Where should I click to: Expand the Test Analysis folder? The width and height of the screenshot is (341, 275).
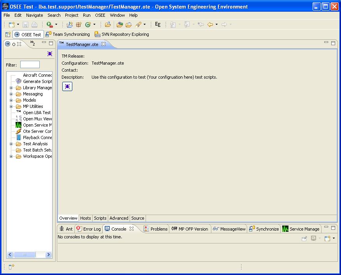coord(11,144)
